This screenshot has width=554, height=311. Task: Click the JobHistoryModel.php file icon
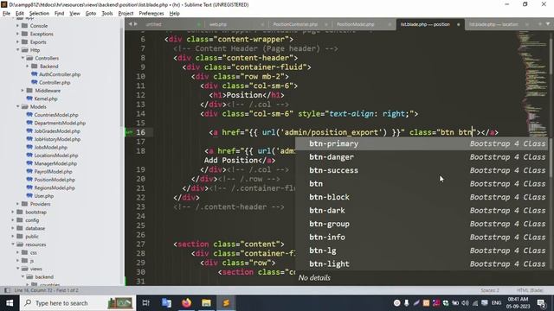click(29, 139)
